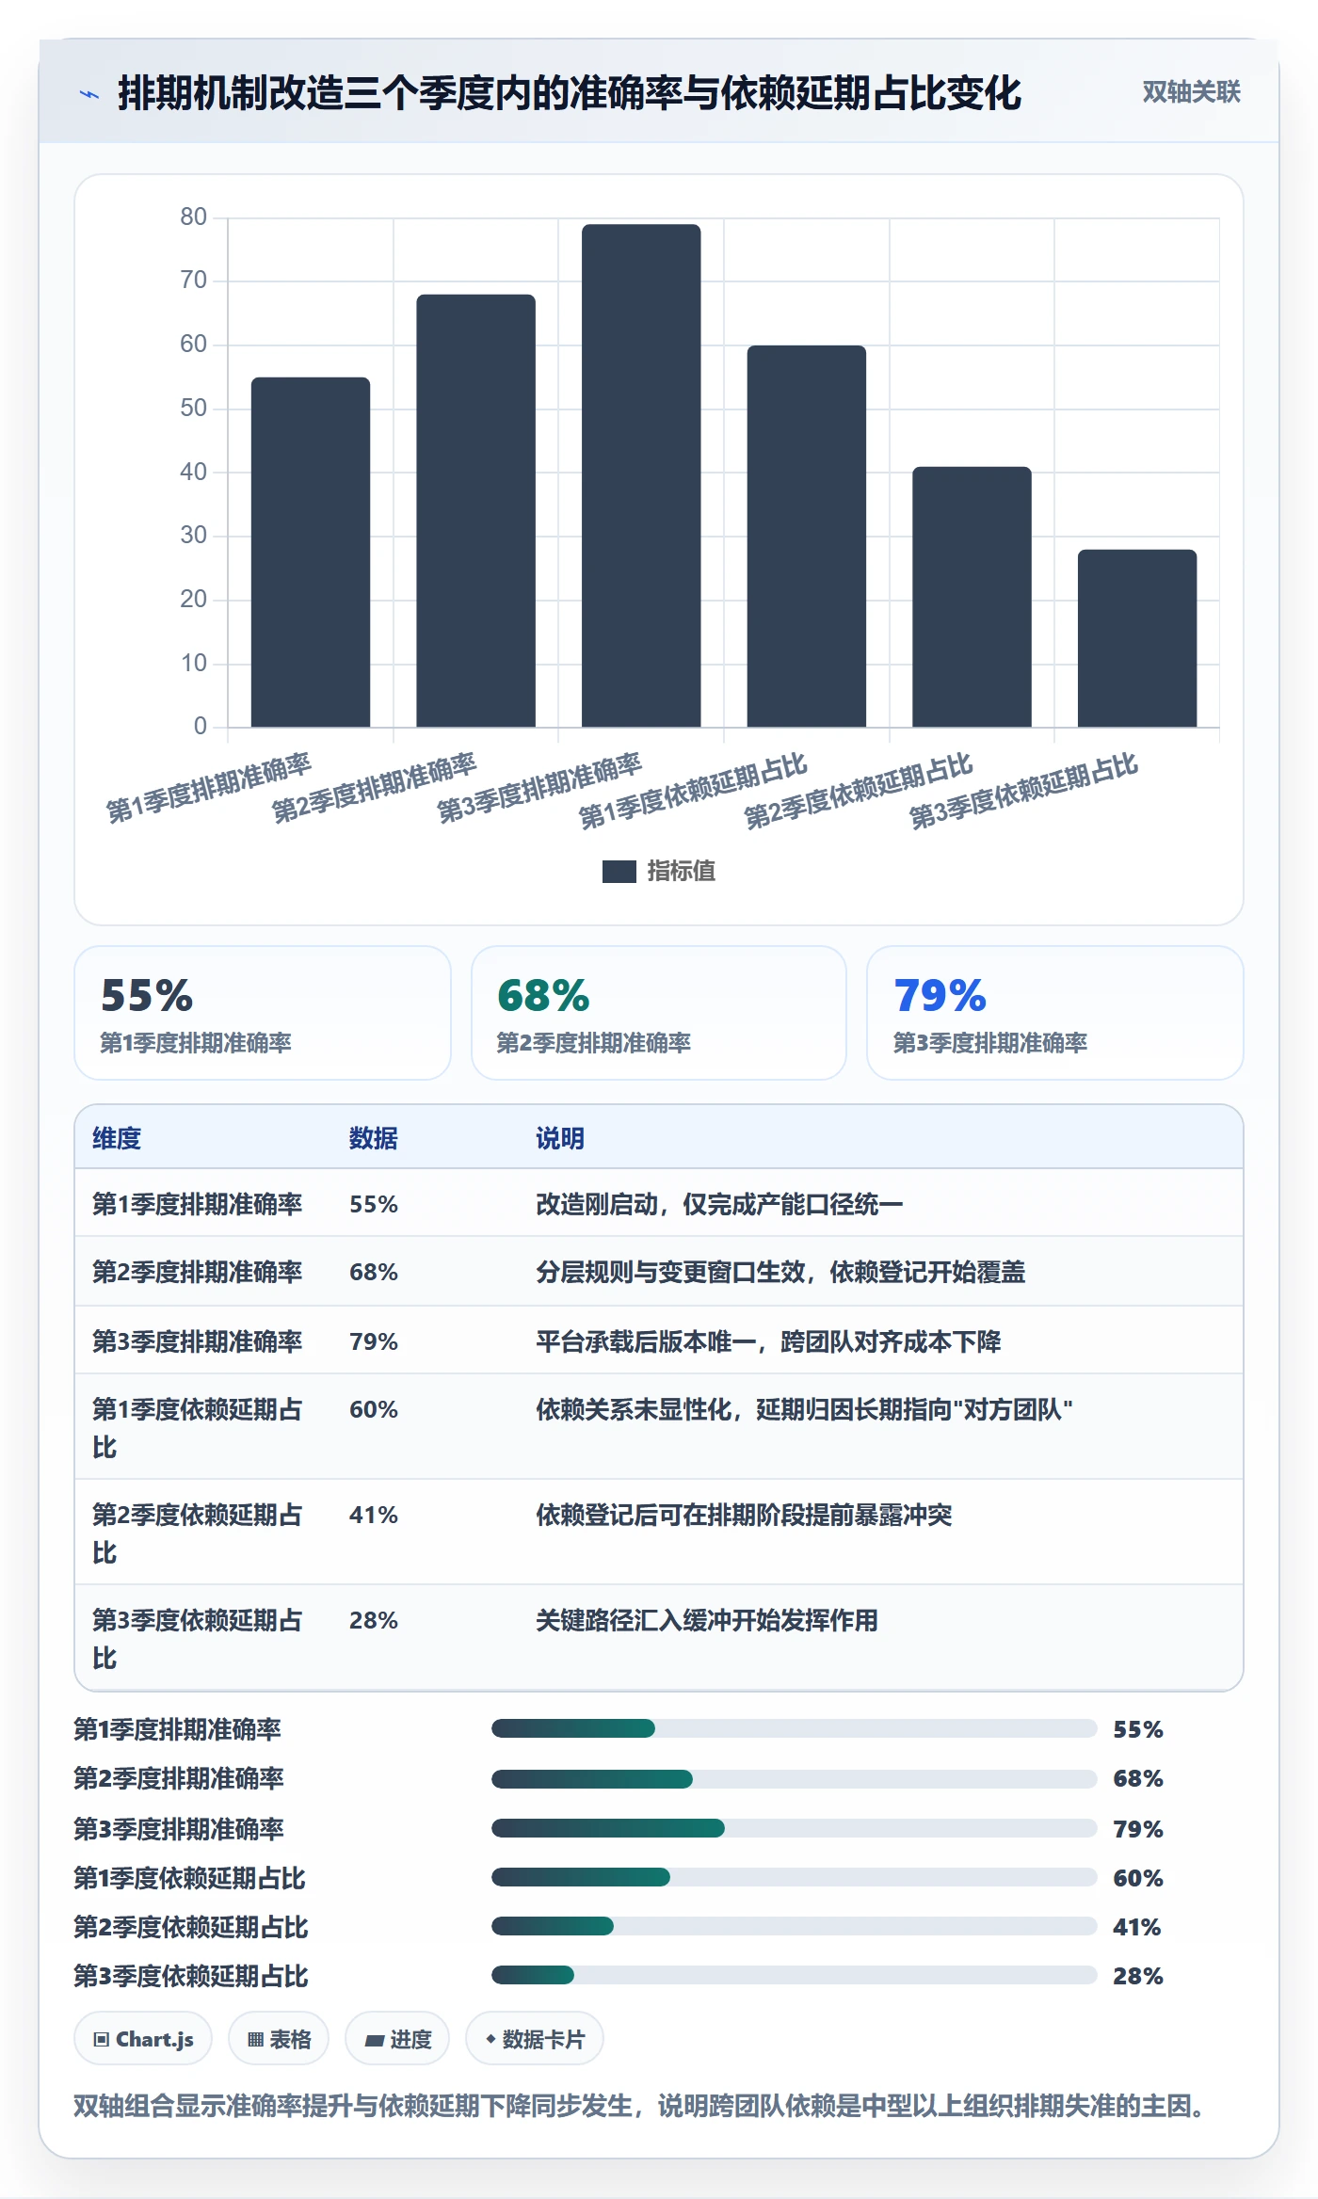Click the 60% progress bar for 第1季度依赖延期占比
The image size is (1318, 2199).
pyautogui.click(x=795, y=1877)
